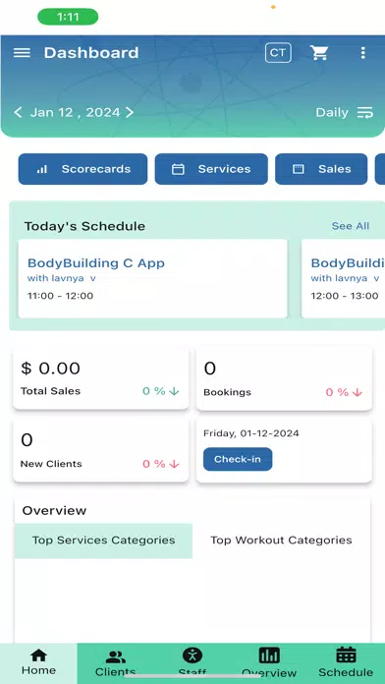Open the Services section
The height and width of the screenshot is (684, 385).
pyautogui.click(x=211, y=169)
